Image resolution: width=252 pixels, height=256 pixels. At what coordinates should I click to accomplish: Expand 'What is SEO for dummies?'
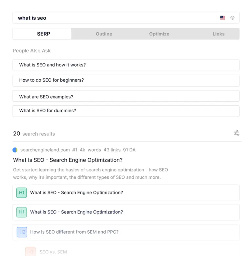pos(126,111)
